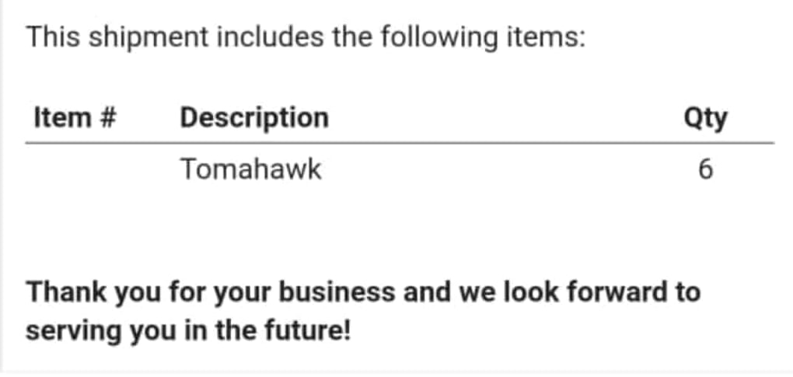
Task: Click the divider line below the table headers
Action: coord(400,143)
